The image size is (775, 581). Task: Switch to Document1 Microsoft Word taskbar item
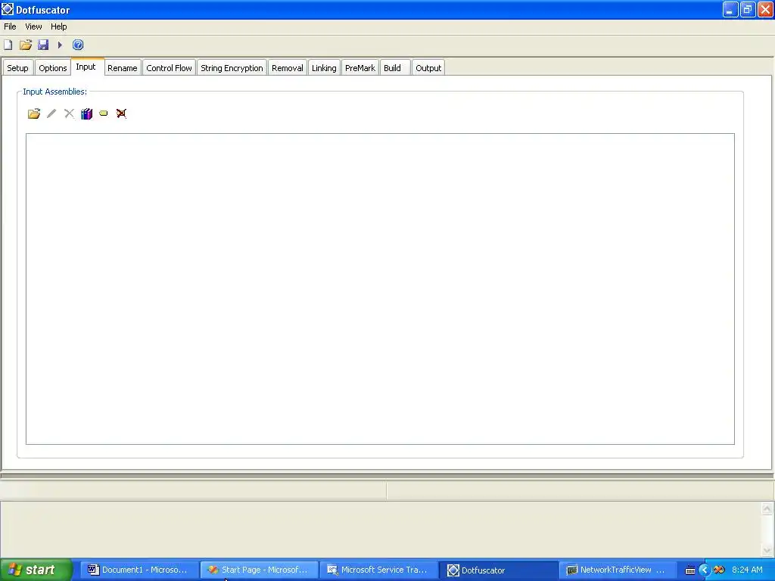pos(139,570)
